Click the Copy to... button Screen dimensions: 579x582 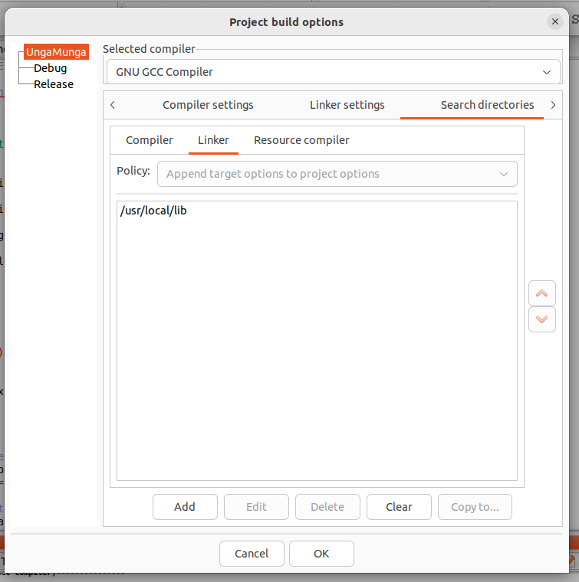[475, 507]
